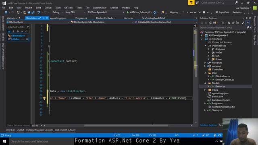Click the Quick Launch magnifier icon
This screenshot has width=258, height=145.
(237, 2)
